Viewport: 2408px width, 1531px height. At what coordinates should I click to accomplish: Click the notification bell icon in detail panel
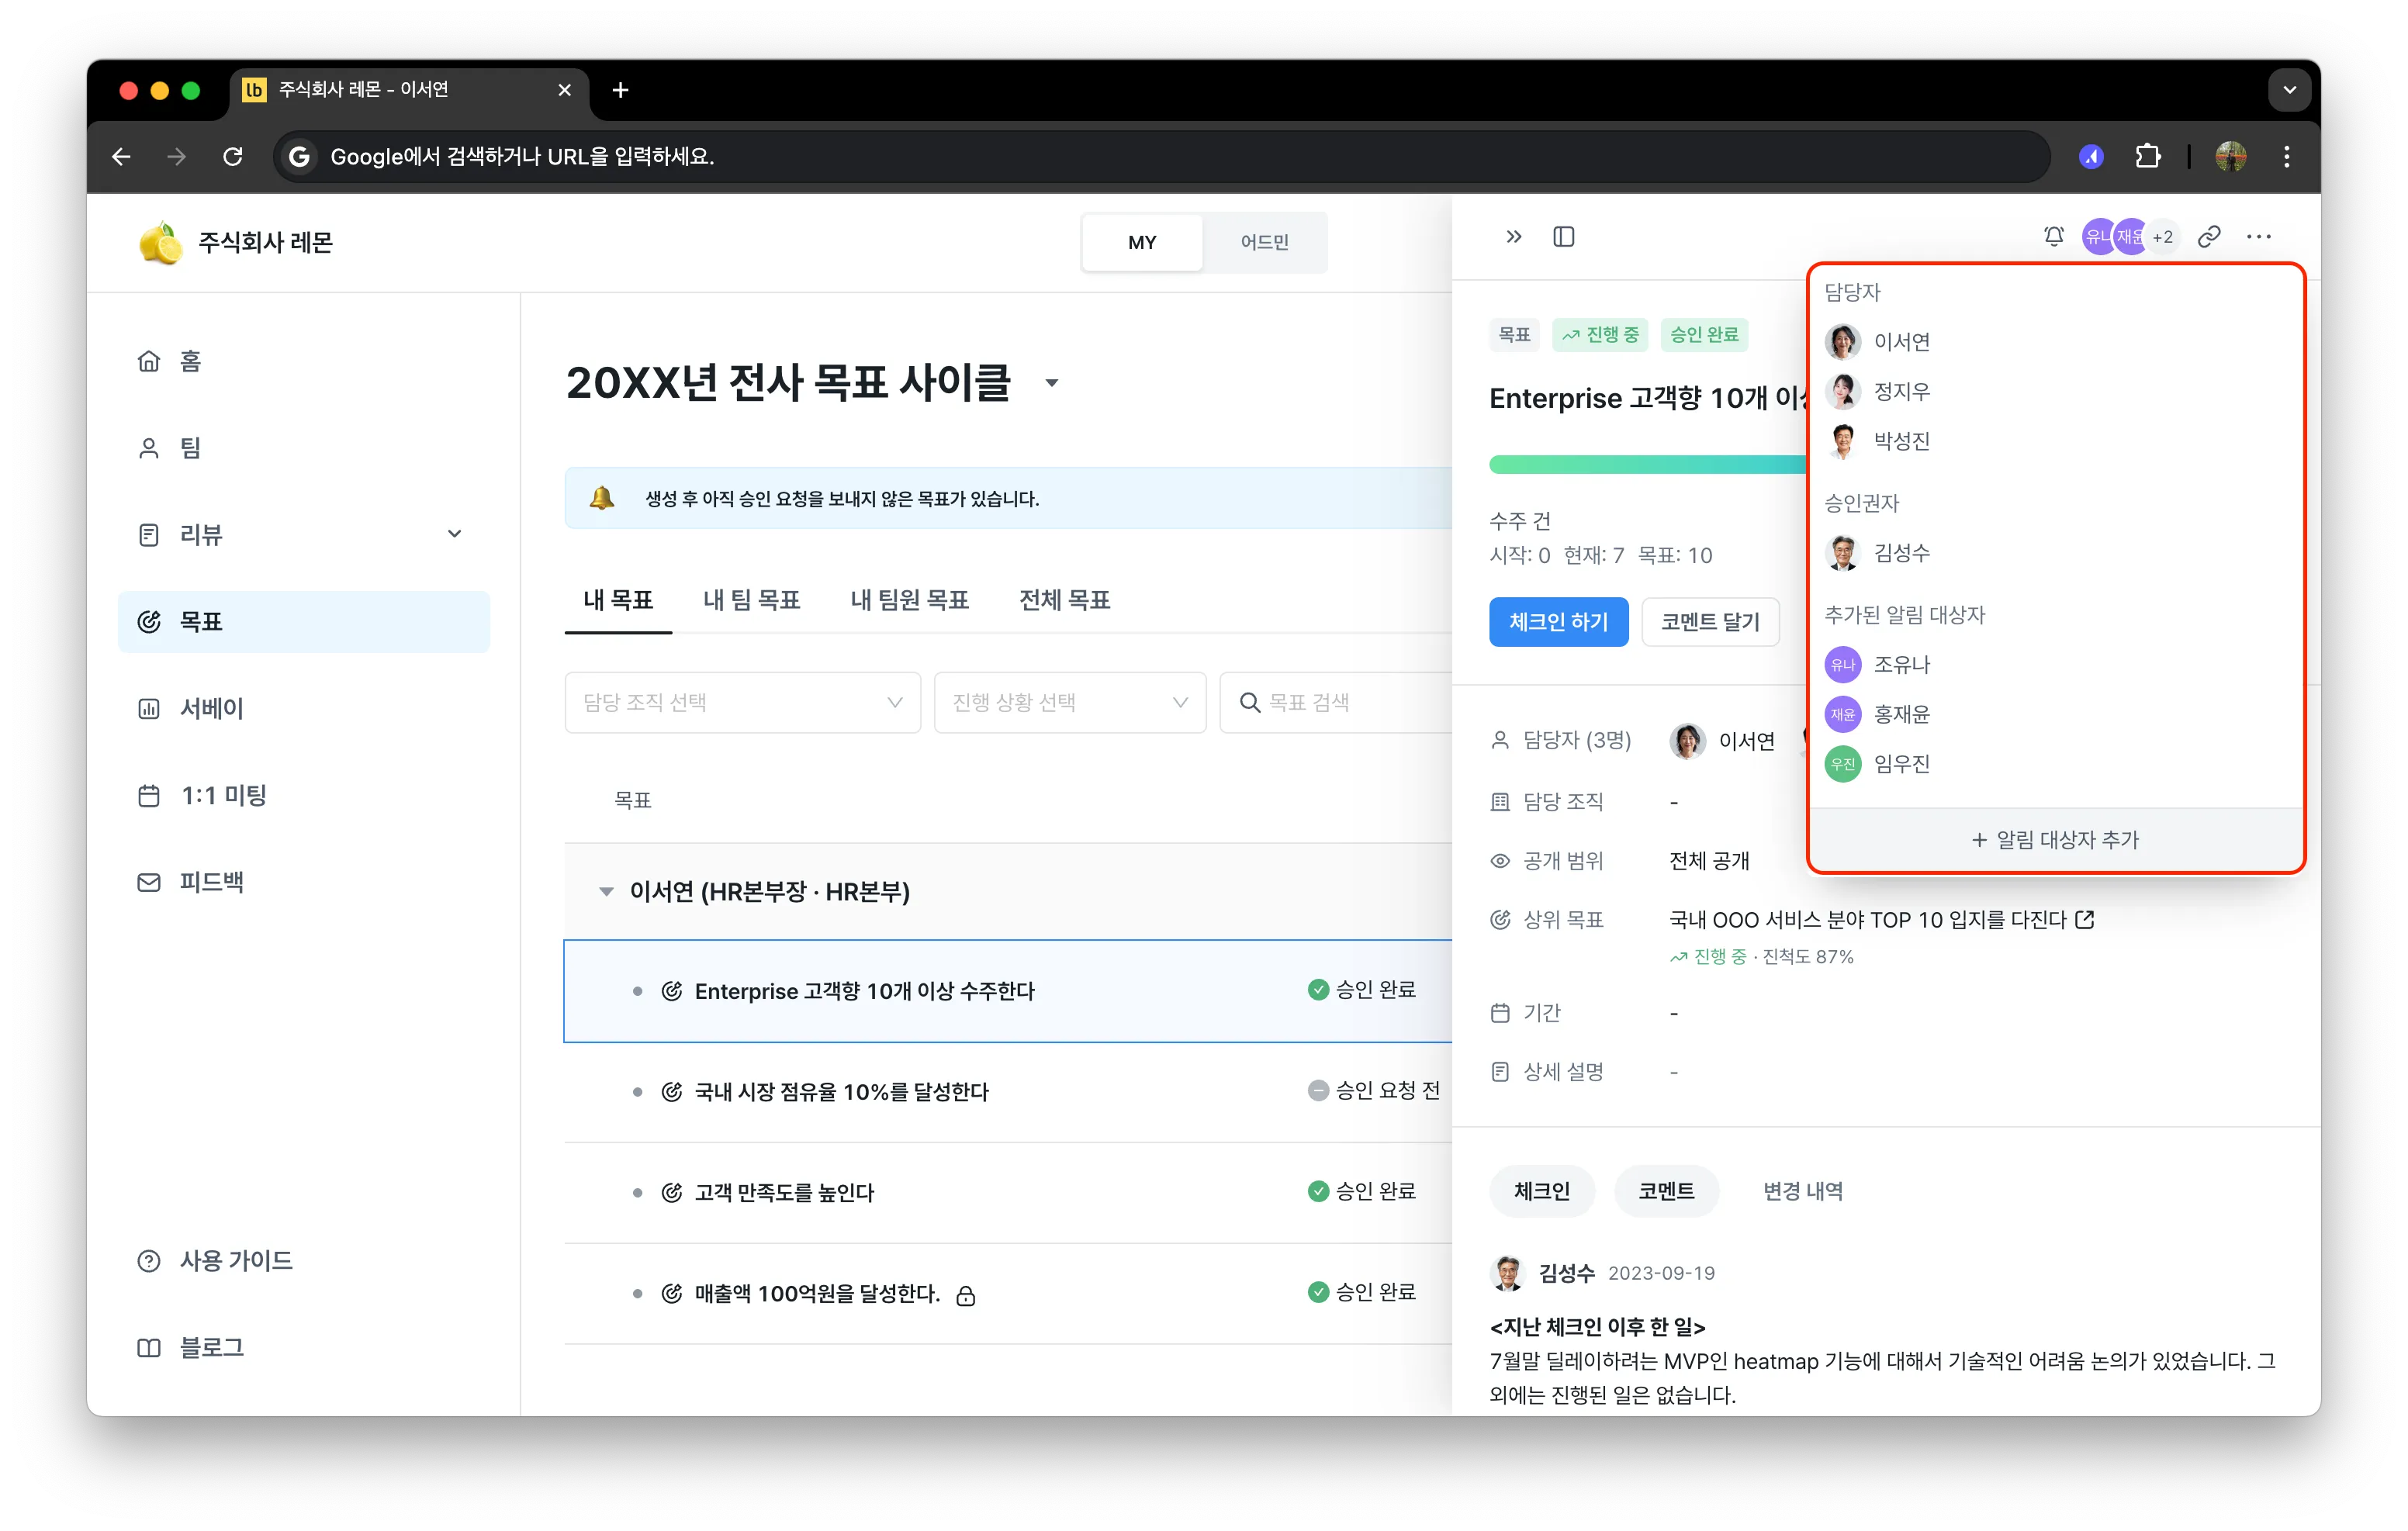coord(2053,237)
